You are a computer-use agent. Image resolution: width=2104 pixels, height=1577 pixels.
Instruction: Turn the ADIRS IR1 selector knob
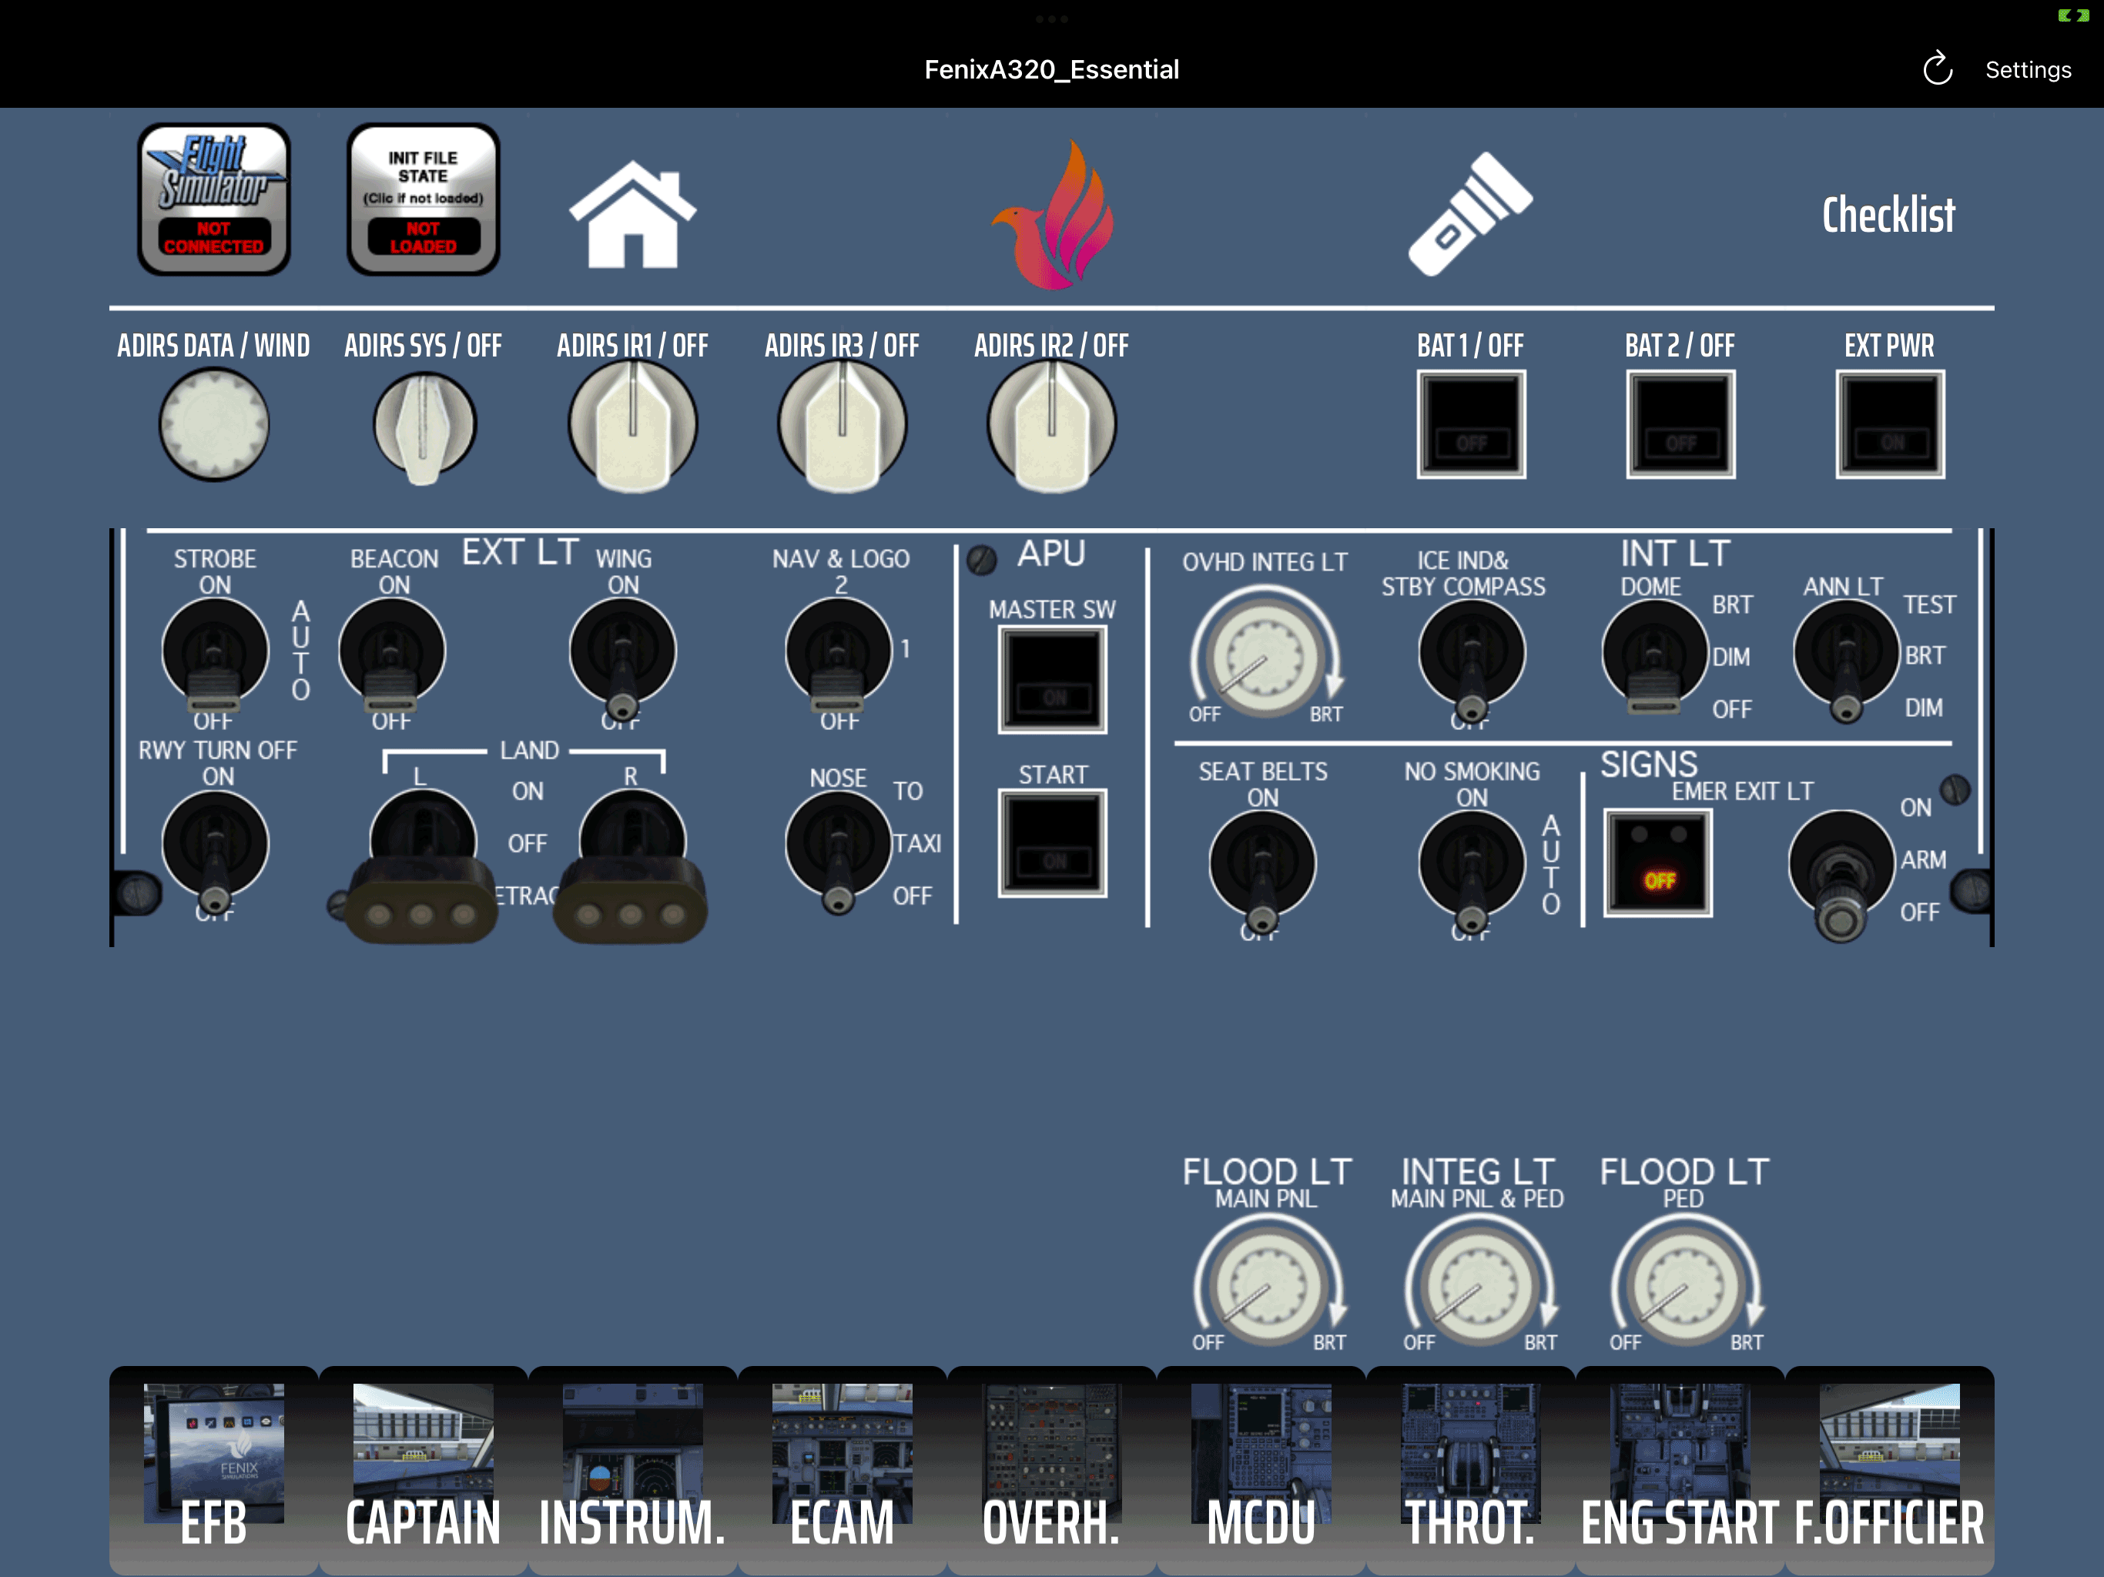[x=632, y=424]
